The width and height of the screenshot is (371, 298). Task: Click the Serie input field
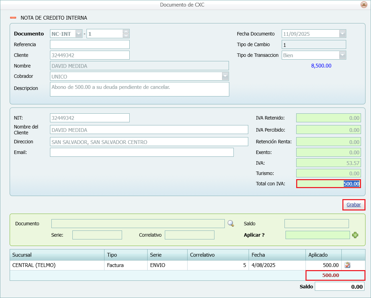point(97,235)
